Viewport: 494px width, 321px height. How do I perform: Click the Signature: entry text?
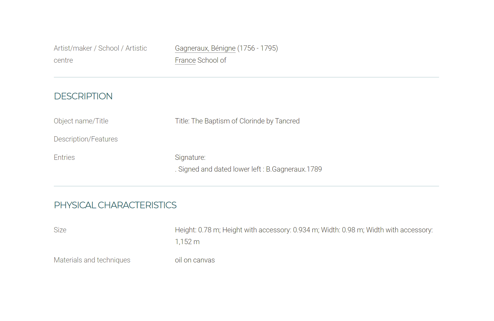(190, 157)
